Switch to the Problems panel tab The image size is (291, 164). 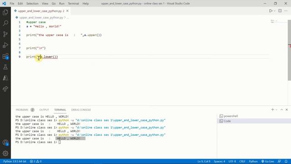tap(22, 110)
